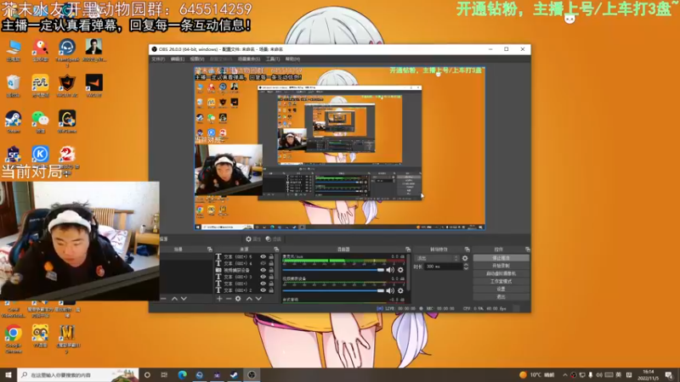Open the TeamSpeak 3 desktop shortcut
This screenshot has width=680, height=382.
point(67,53)
